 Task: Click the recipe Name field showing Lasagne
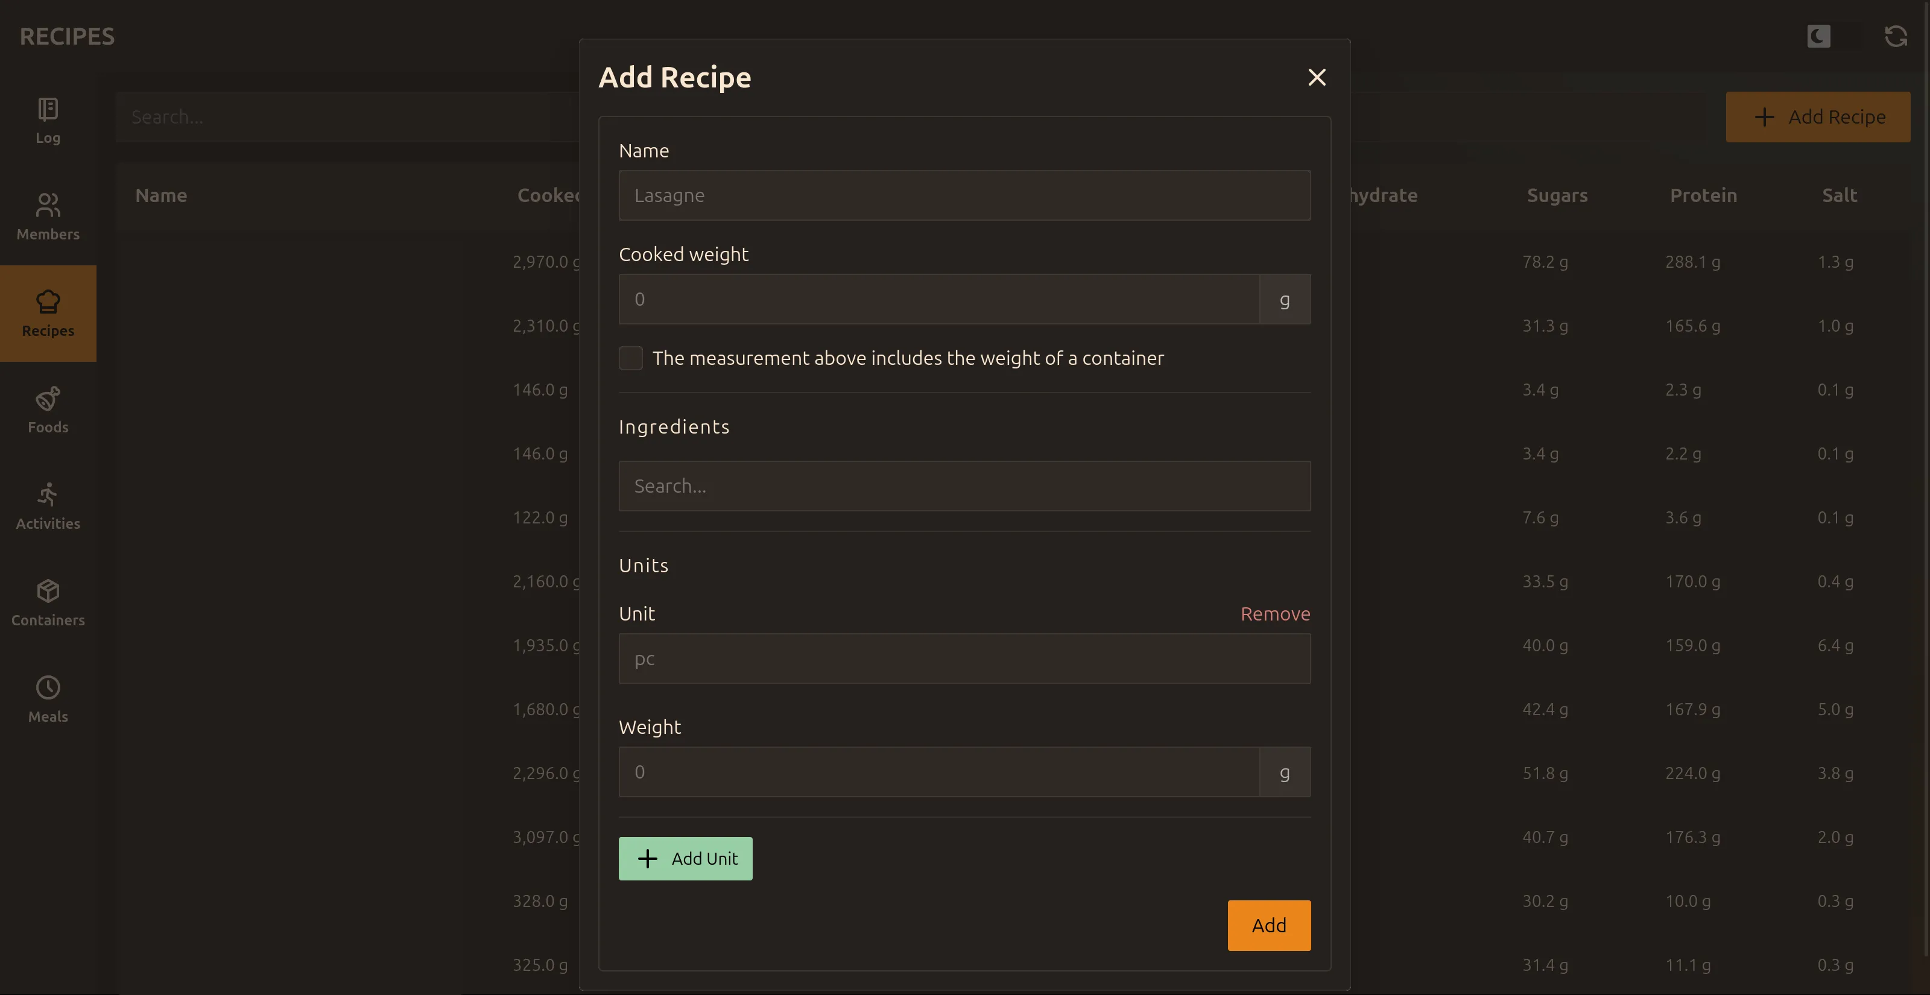pos(964,195)
